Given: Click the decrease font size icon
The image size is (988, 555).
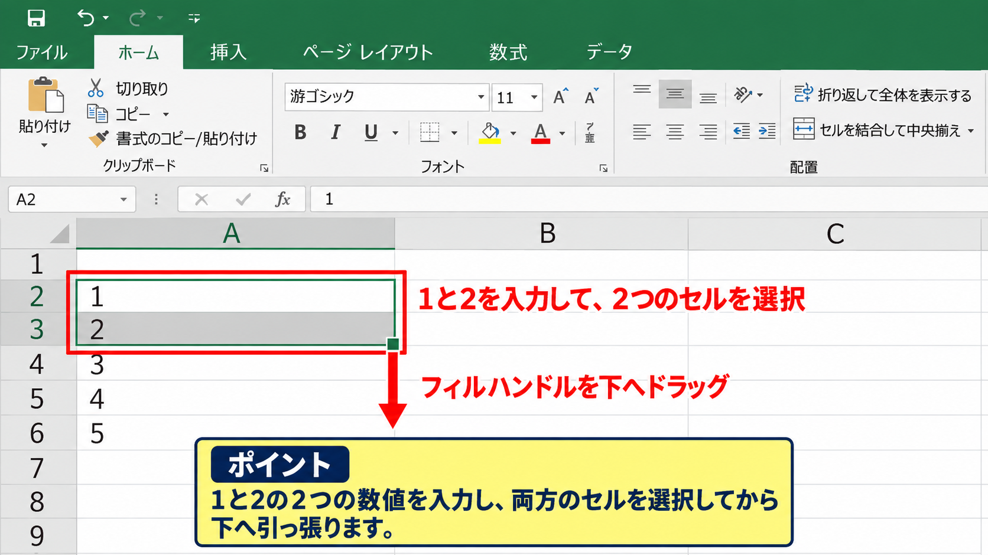Looking at the screenshot, I should pyautogui.click(x=591, y=96).
